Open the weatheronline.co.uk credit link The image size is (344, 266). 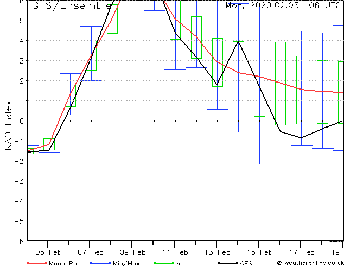coord(310,263)
